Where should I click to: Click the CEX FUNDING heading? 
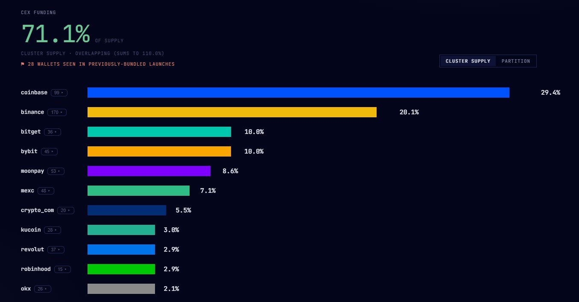(x=38, y=13)
